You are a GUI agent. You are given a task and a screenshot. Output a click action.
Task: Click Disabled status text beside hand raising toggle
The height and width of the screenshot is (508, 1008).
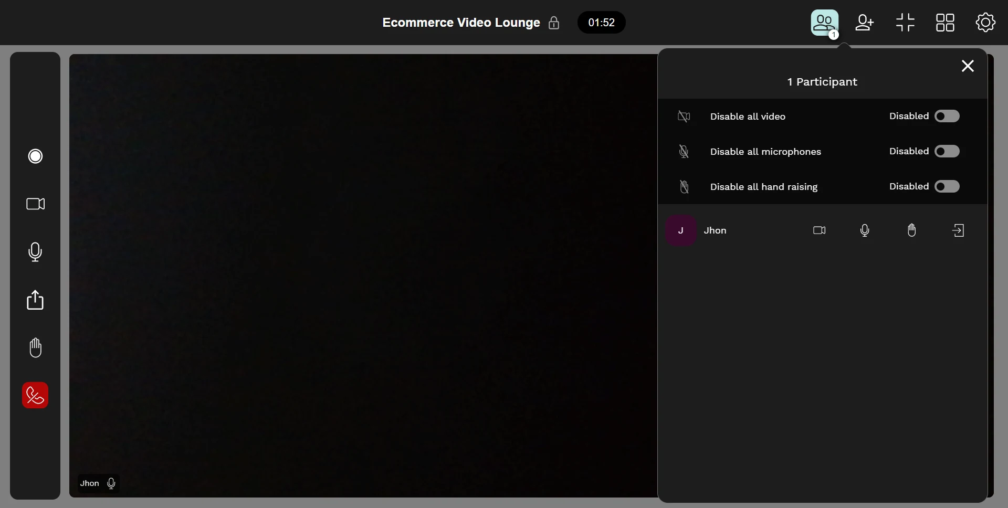pyautogui.click(x=909, y=186)
